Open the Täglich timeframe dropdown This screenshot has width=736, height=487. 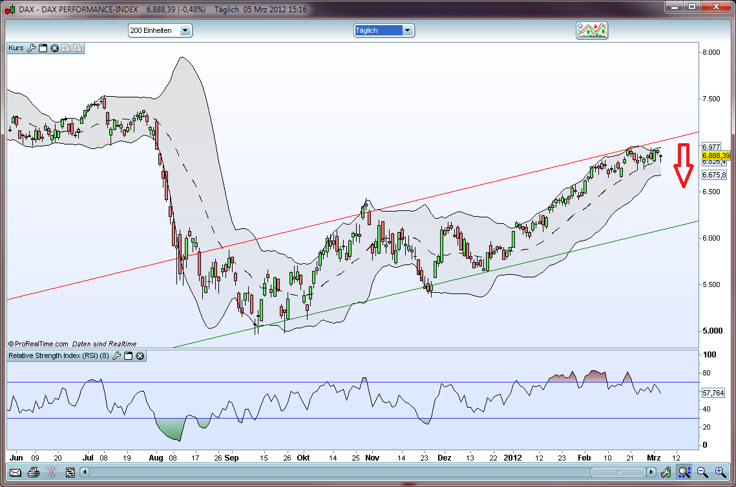click(x=408, y=30)
